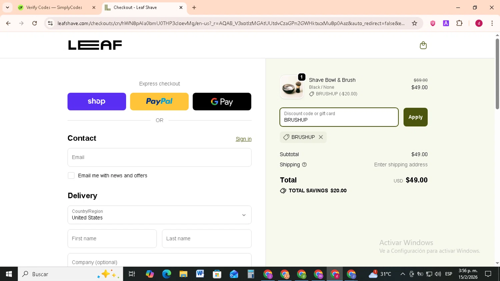
Task: Close the Checkout - Leaf Shave tab
Action: coord(181,7)
